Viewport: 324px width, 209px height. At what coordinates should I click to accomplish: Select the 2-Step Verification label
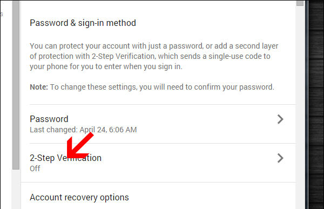tap(65, 158)
